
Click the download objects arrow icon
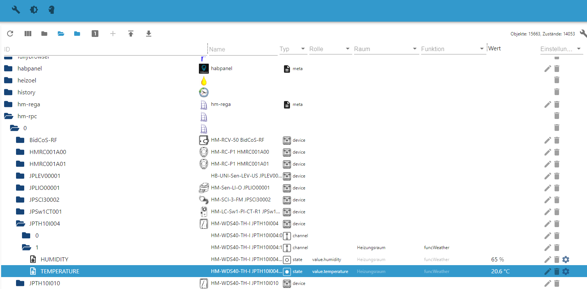coord(149,34)
